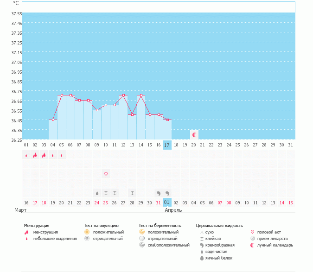The width and height of the screenshot is (313, 272).
Task: Select the highlighted cycle day 17 cell
Action: pos(167,145)
